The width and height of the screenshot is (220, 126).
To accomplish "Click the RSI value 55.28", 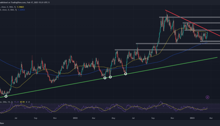I will [16, 102].
